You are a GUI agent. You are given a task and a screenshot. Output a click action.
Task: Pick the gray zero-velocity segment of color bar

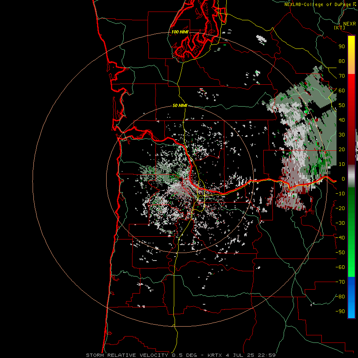point(351,176)
